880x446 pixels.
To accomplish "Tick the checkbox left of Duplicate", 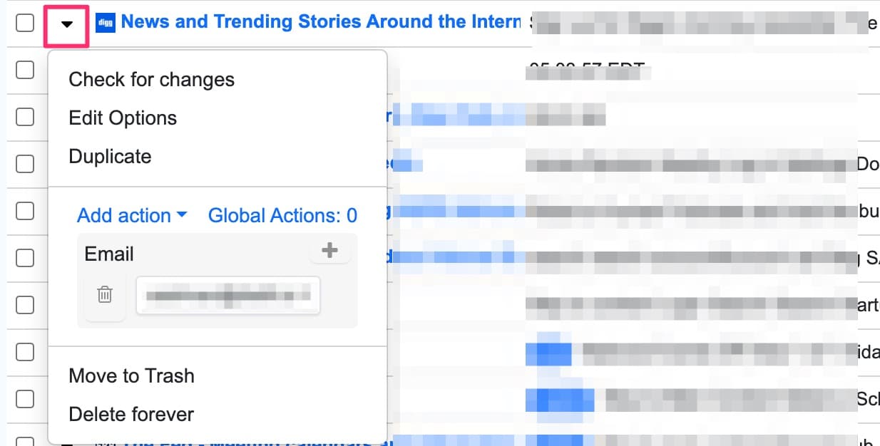I will 25,164.
